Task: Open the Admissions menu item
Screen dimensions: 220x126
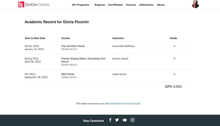Action: (x=146, y=5)
